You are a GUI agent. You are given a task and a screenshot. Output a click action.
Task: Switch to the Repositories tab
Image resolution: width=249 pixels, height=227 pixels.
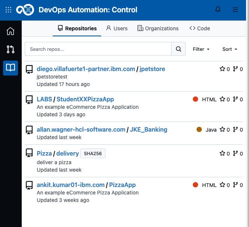[x=77, y=28]
